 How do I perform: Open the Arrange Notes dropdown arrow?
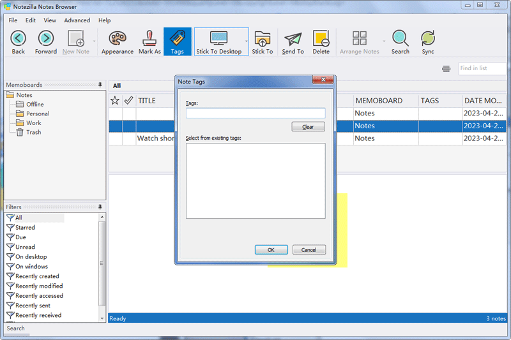(x=384, y=41)
